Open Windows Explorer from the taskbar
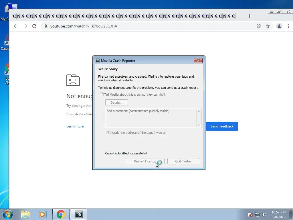The image size is (293, 220). 25,214
